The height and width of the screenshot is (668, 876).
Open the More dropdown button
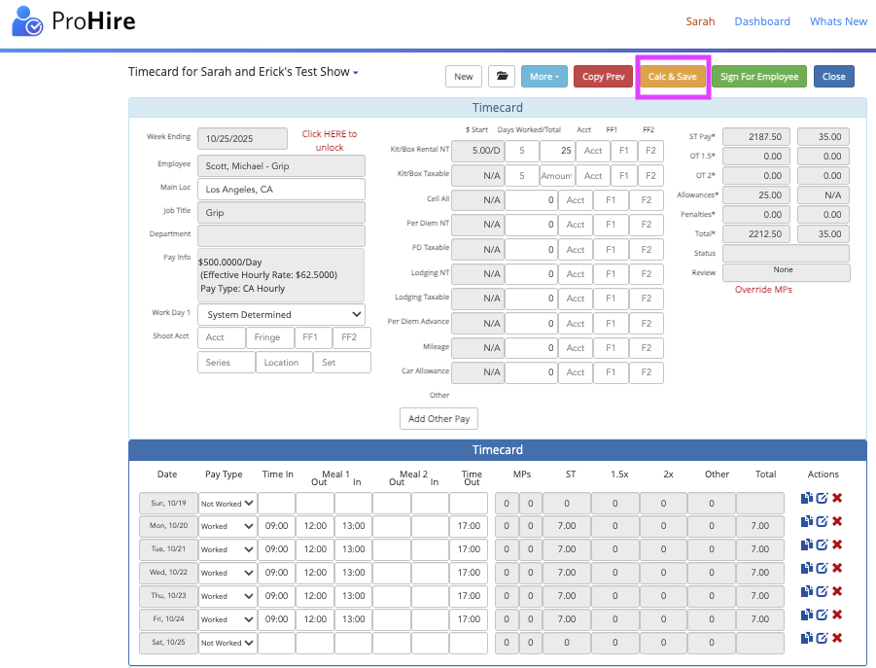pyautogui.click(x=544, y=77)
